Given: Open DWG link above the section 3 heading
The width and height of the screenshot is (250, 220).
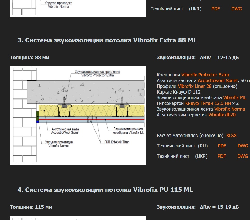Looking at the screenshot, I should [x=237, y=9].
